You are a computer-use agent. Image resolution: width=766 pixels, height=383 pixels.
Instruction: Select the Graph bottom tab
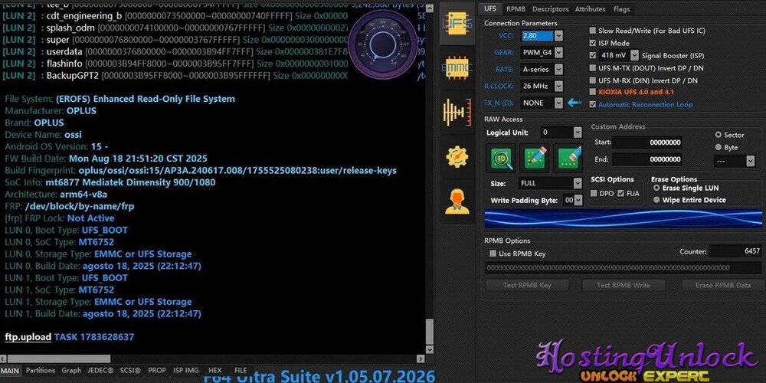71,371
